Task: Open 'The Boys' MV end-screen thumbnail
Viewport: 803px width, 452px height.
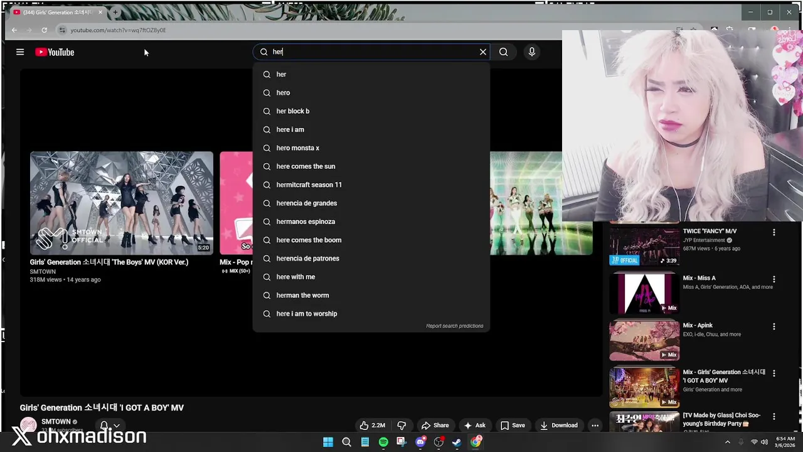Action: point(122,203)
